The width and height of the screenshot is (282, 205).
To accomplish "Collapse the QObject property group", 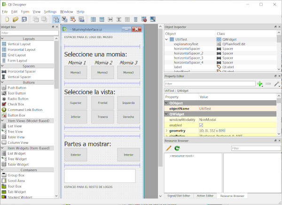I will pyautogui.click(x=167, y=102).
